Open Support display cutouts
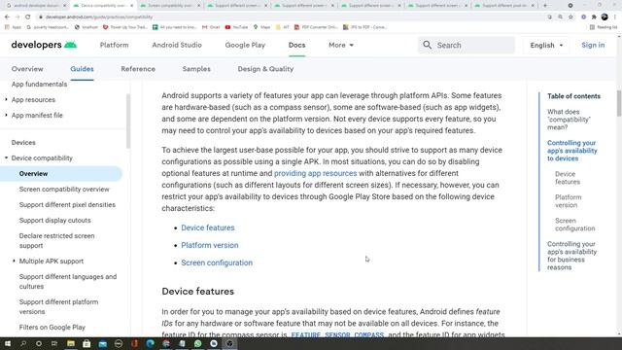 [54, 221]
